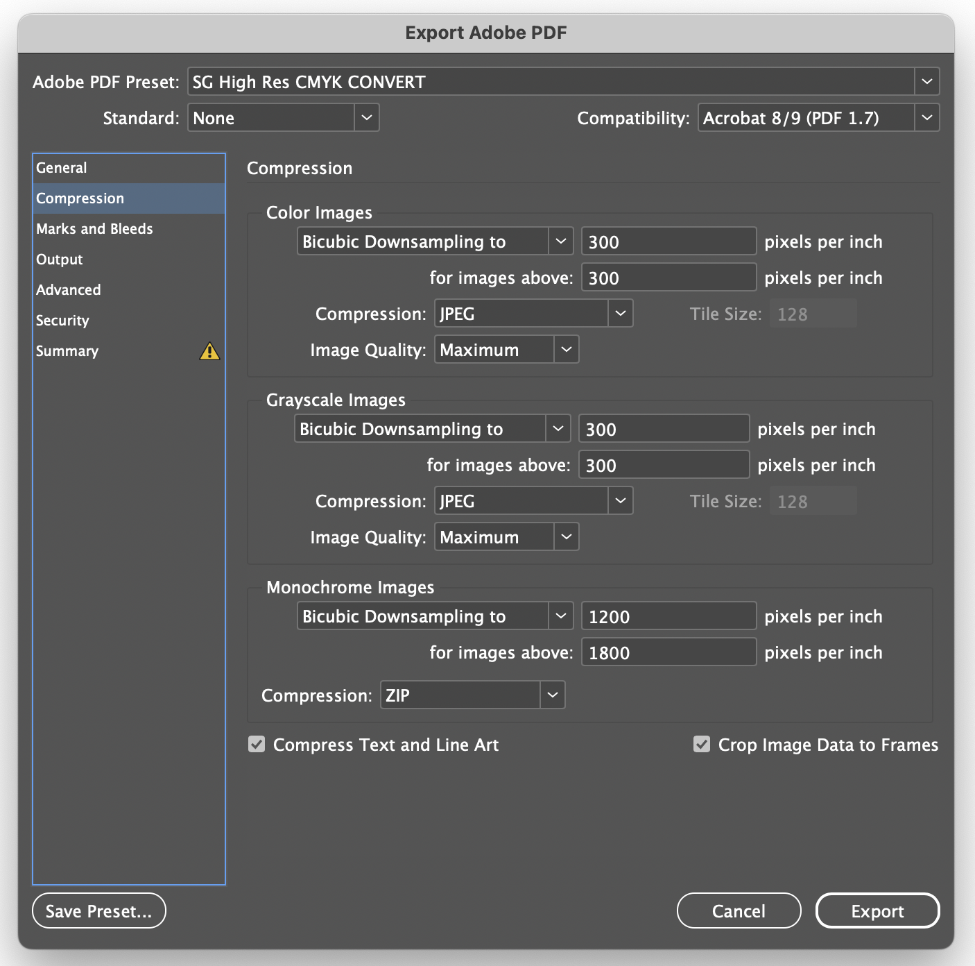This screenshot has width=975, height=966.
Task: Open Color Images downsampling method dropdown
Action: tap(435, 241)
